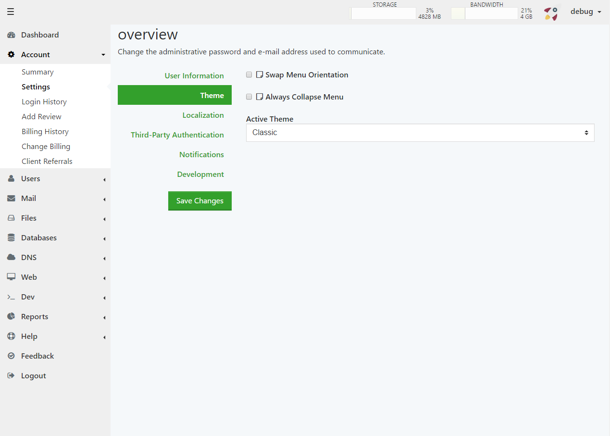
Task: Click the Bandwidth usage bar
Action: (x=485, y=13)
